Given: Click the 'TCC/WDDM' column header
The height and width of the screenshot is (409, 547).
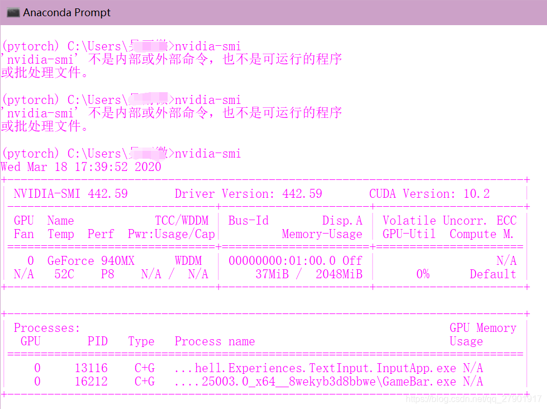Looking at the screenshot, I should pos(182,221).
